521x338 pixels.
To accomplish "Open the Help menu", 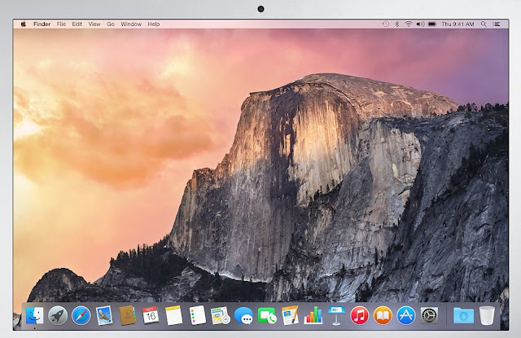I will [x=154, y=24].
